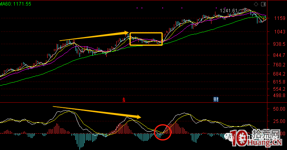Viewport: 287px width, 150px height.
Task: Open the 财 financial report marker
Action: [x=216, y=99]
